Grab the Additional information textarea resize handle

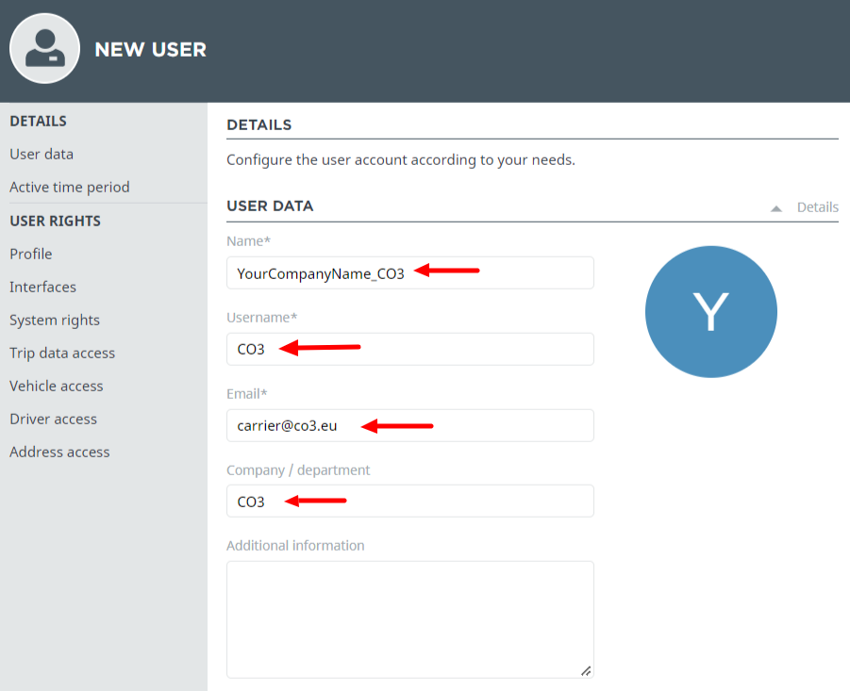[x=586, y=671]
